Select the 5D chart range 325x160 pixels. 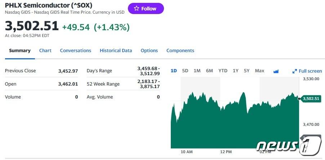(x=185, y=71)
